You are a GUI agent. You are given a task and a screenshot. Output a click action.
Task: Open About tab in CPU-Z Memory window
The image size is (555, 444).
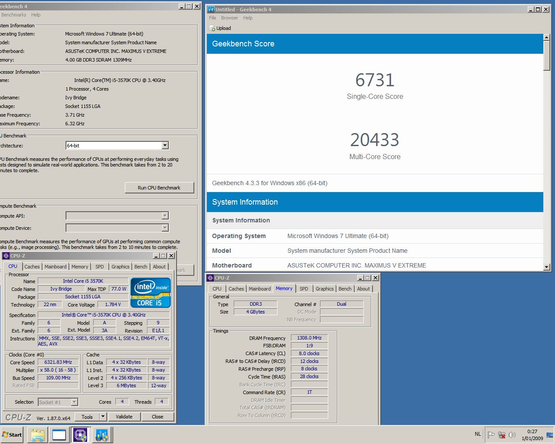point(363,289)
